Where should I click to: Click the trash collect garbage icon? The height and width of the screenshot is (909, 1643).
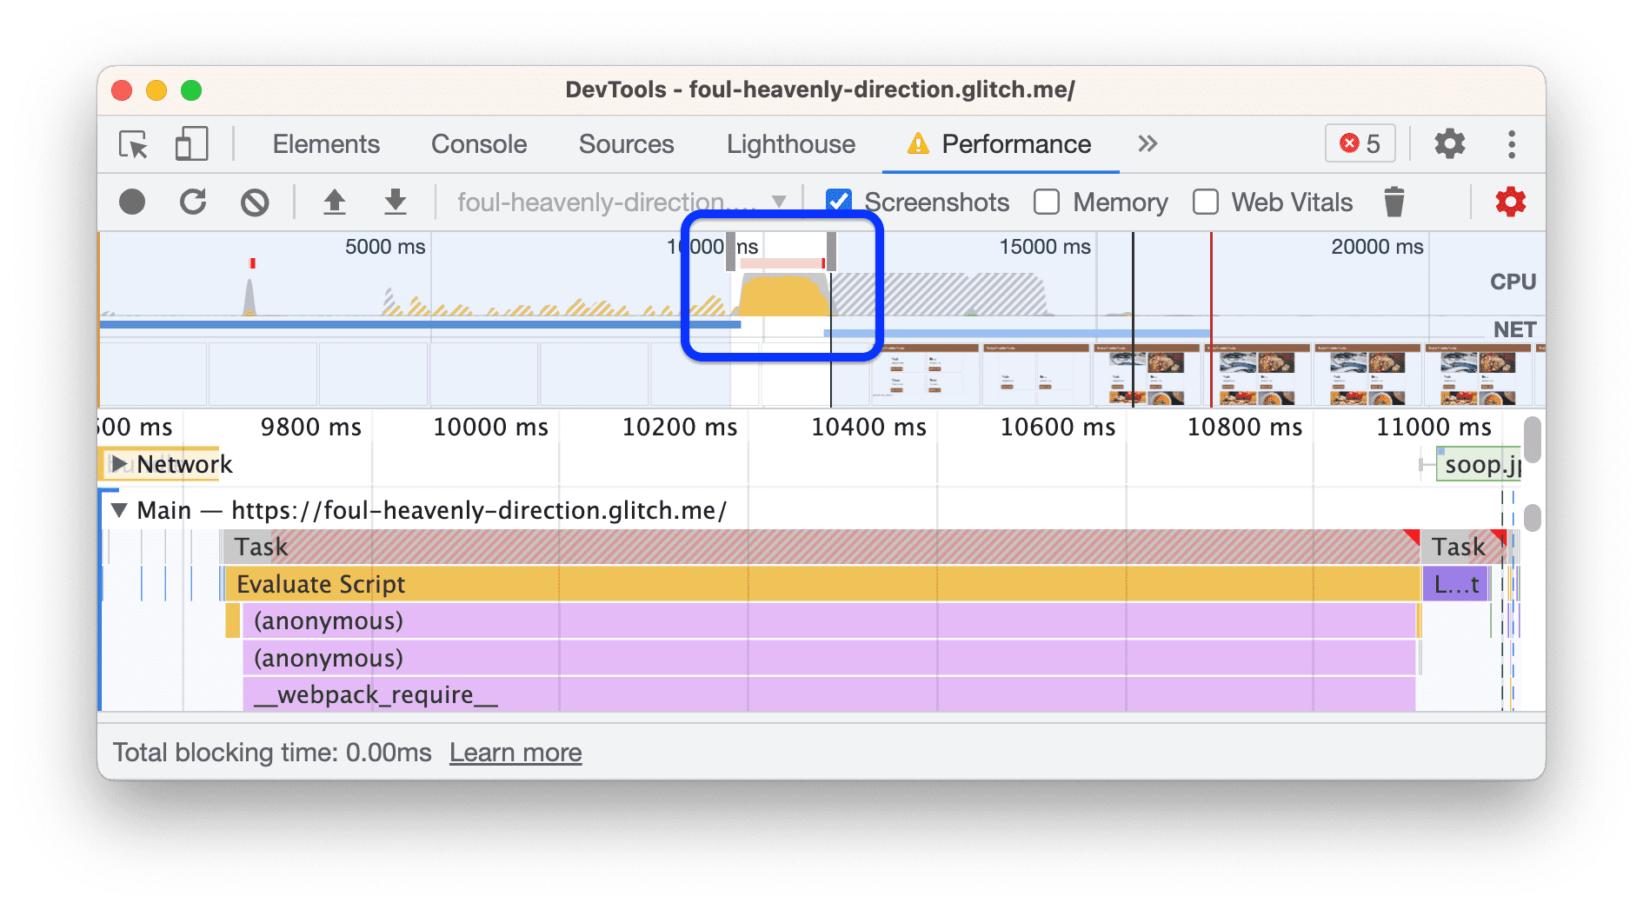1394,202
